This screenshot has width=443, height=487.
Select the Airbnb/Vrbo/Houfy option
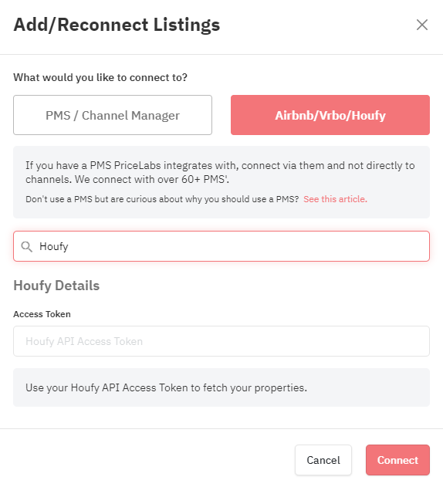pyautogui.click(x=330, y=115)
